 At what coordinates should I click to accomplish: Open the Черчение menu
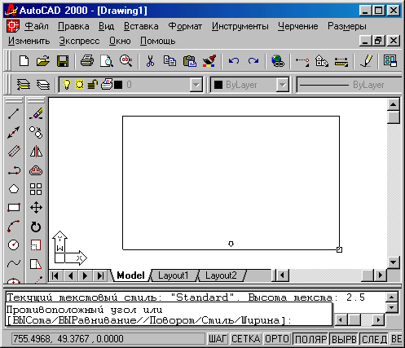point(298,26)
